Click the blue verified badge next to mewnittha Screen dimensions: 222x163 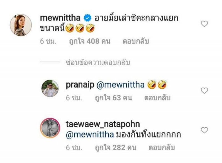(x=87, y=18)
